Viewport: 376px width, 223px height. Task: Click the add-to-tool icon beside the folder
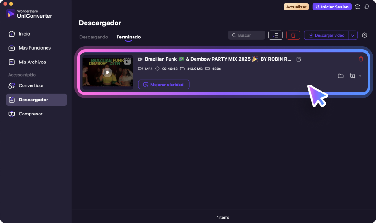[352, 76]
